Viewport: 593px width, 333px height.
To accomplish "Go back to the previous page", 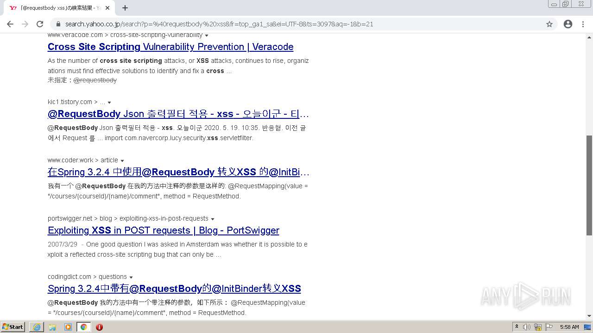I will pyautogui.click(x=10, y=24).
